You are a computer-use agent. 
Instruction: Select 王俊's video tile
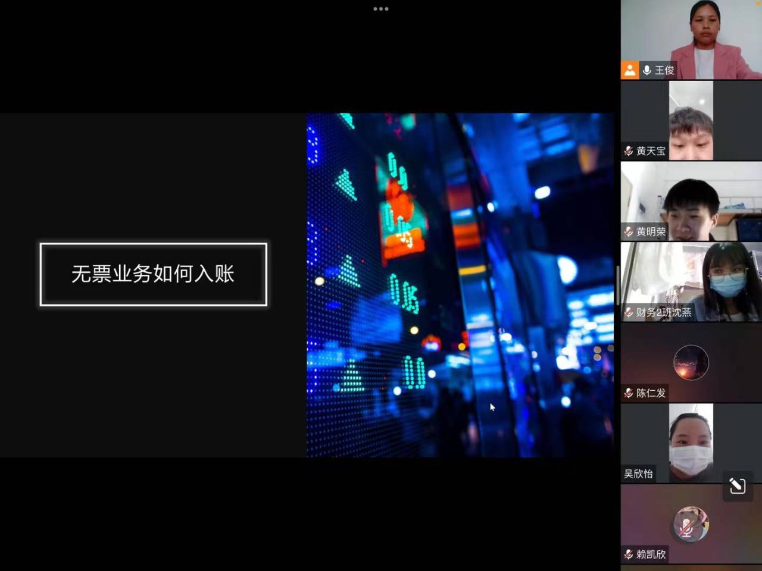tap(691, 39)
